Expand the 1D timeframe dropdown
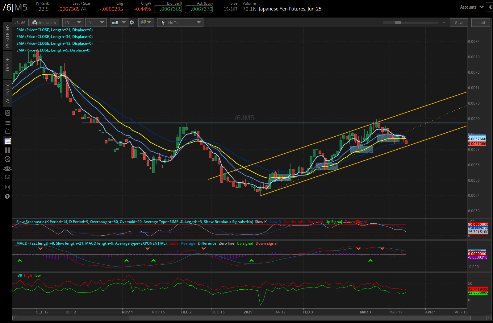Screen dimensions: 493x323 tap(73, 23)
